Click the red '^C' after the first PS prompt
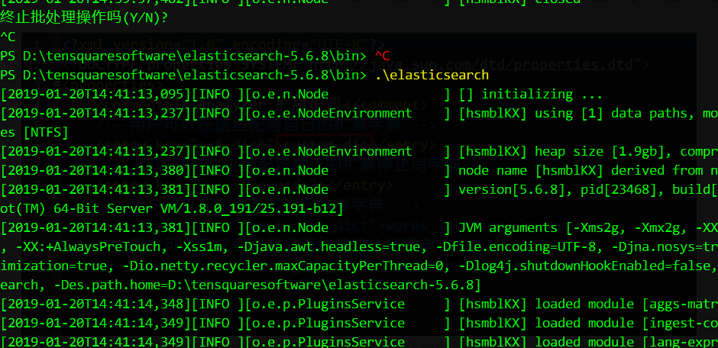The height and width of the screenshot is (348, 718). pyautogui.click(x=382, y=56)
